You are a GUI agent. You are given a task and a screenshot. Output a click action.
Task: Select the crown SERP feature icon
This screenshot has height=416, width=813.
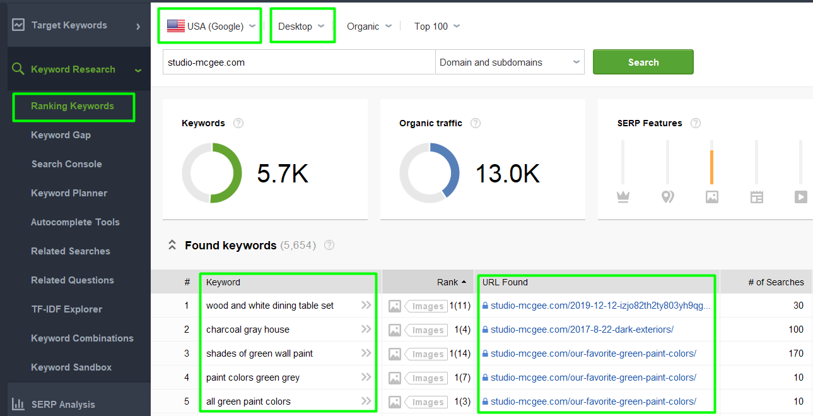(623, 197)
